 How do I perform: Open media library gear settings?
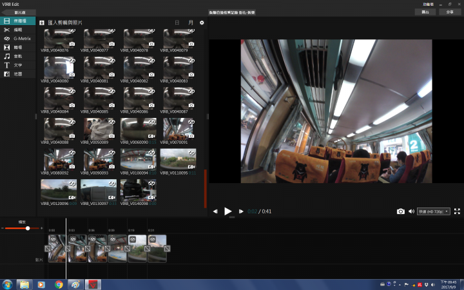click(x=202, y=23)
